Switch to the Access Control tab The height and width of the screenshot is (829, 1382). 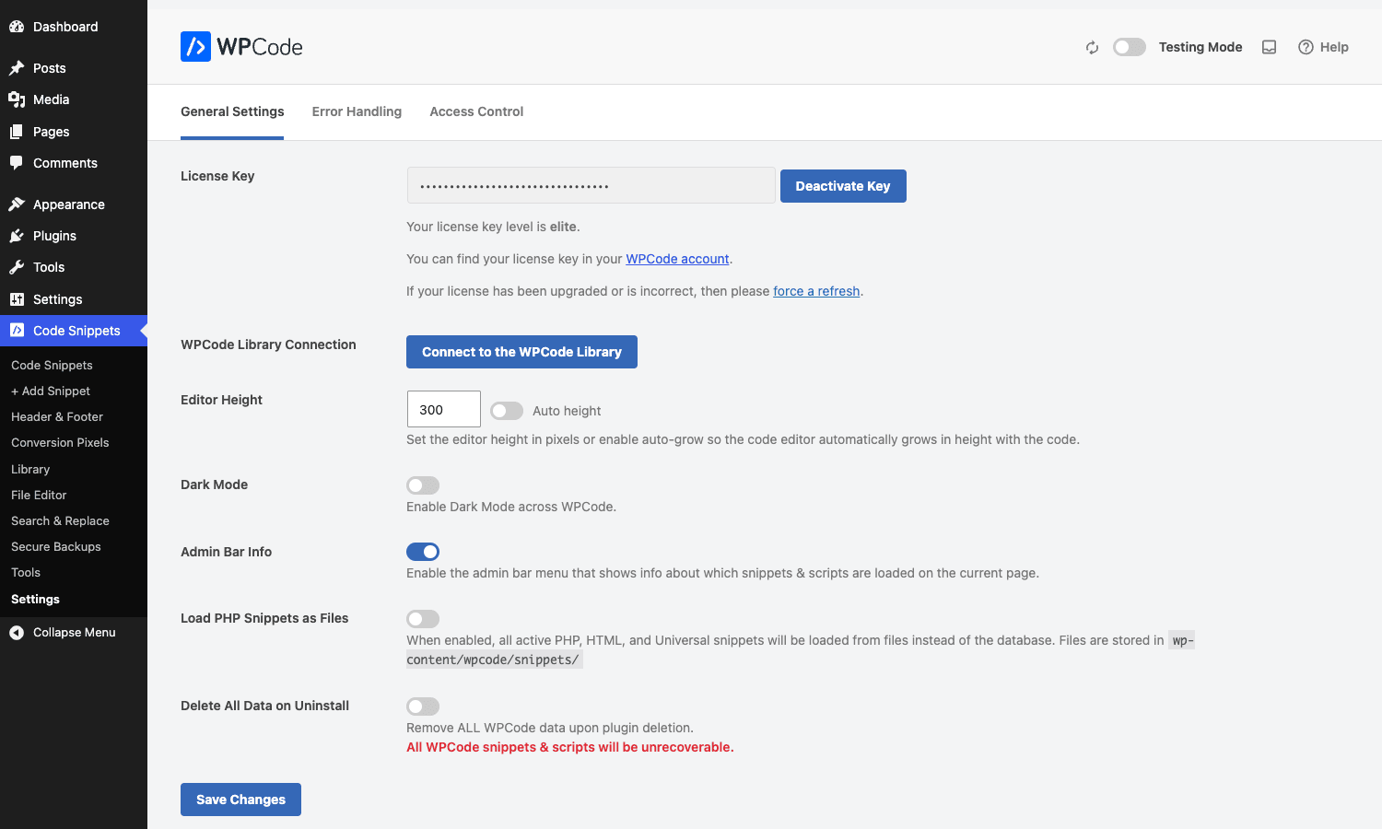click(x=476, y=111)
